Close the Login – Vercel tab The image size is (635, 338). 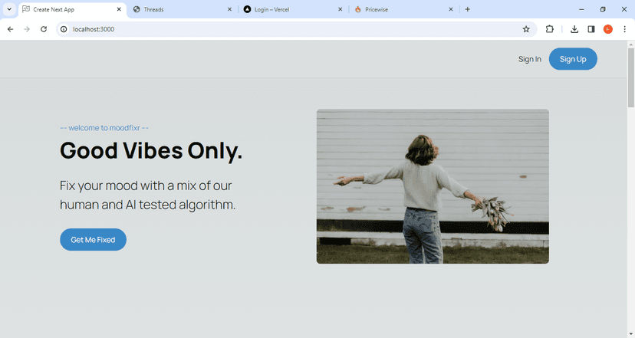[341, 9]
